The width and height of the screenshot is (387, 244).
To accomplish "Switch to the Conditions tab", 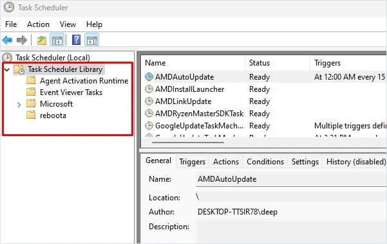I will 265,162.
